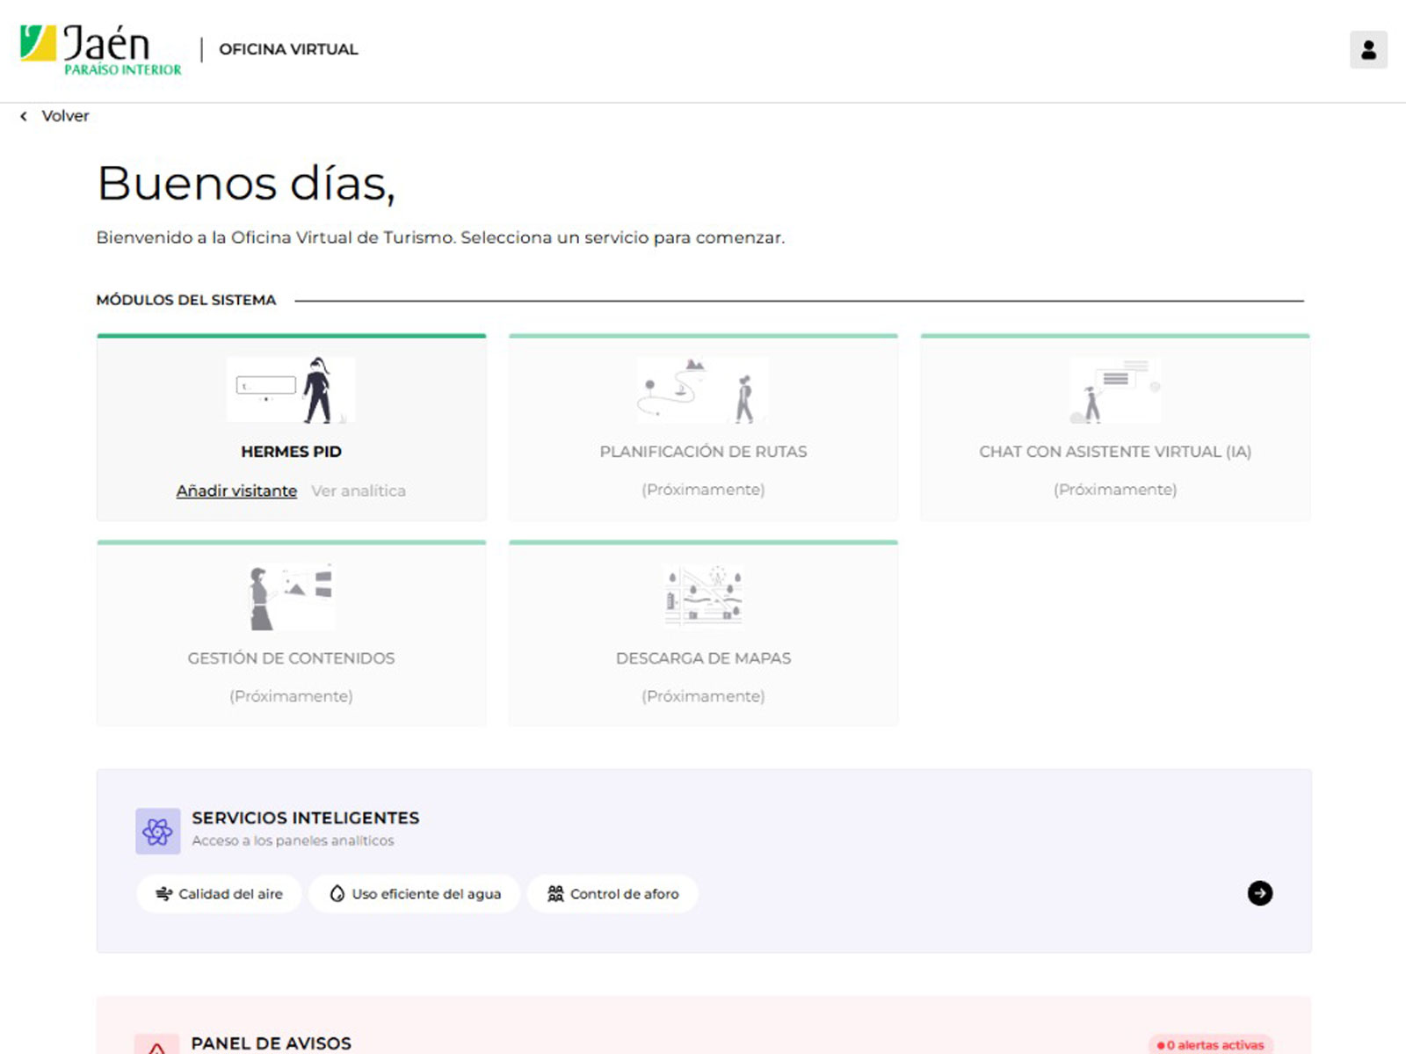Open Control de aforo panel
This screenshot has width=1406, height=1054.
coord(612,893)
